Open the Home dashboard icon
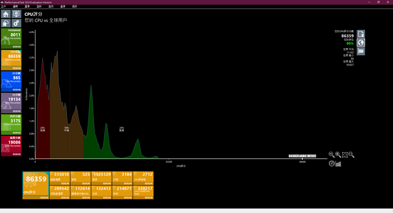The height and width of the screenshot is (213, 393). tap(6, 14)
